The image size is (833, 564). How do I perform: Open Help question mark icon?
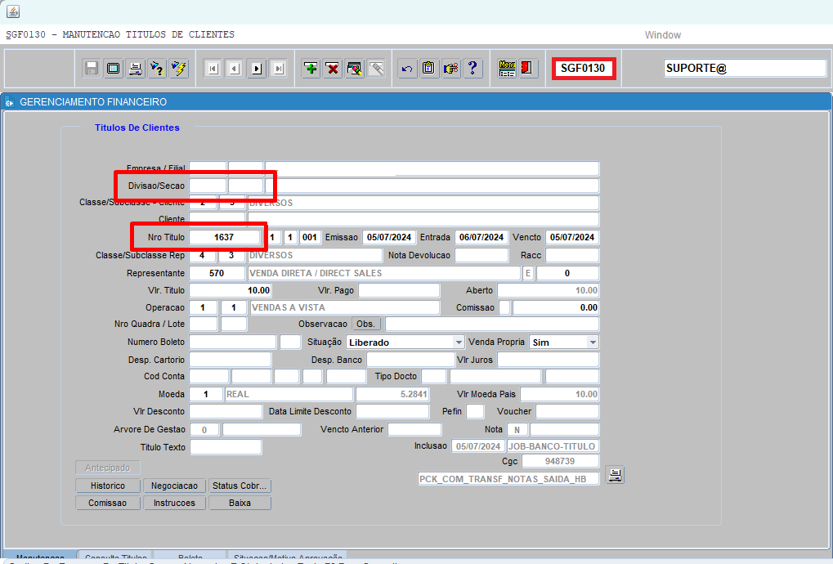pyautogui.click(x=472, y=69)
